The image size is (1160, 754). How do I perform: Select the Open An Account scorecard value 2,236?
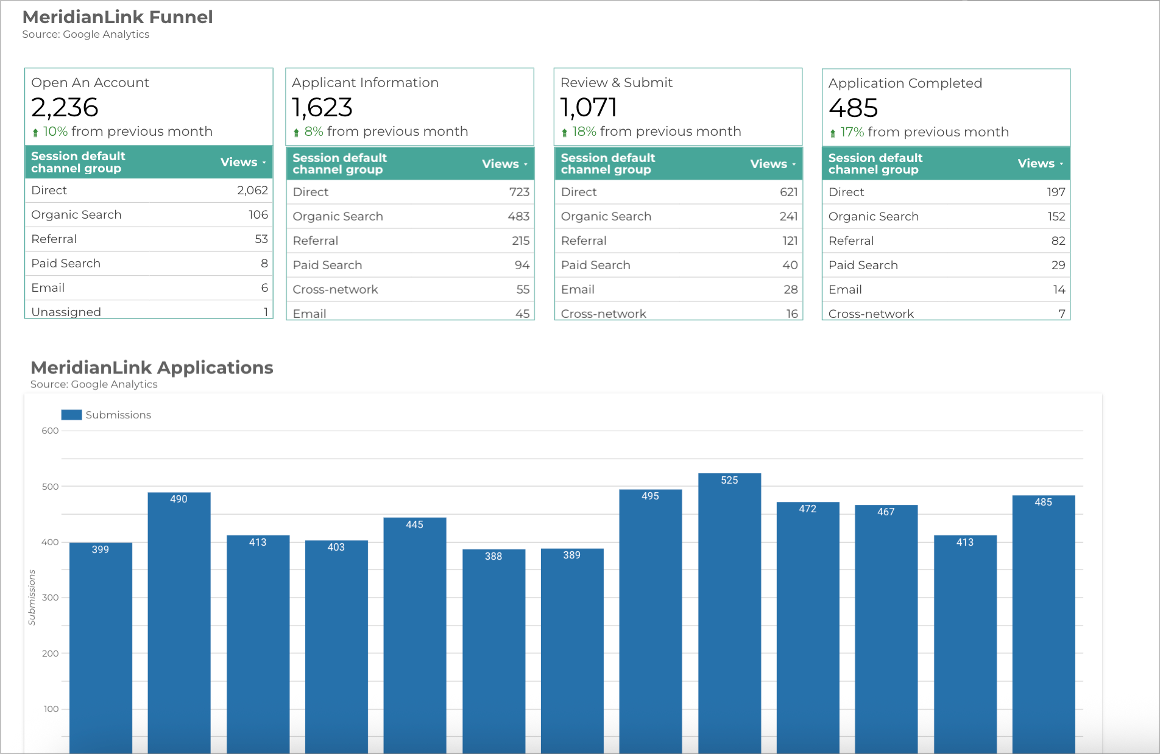(x=65, y=108)
